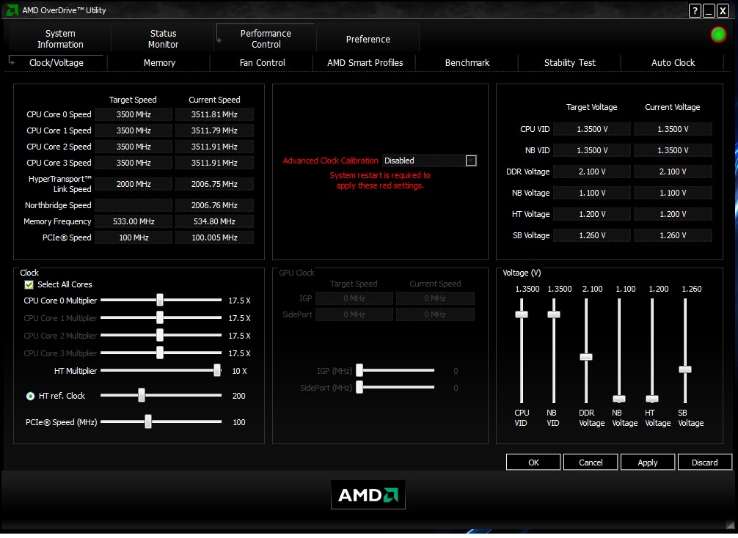
Task: Go to the Preference tab
Action: click(368, 39)
